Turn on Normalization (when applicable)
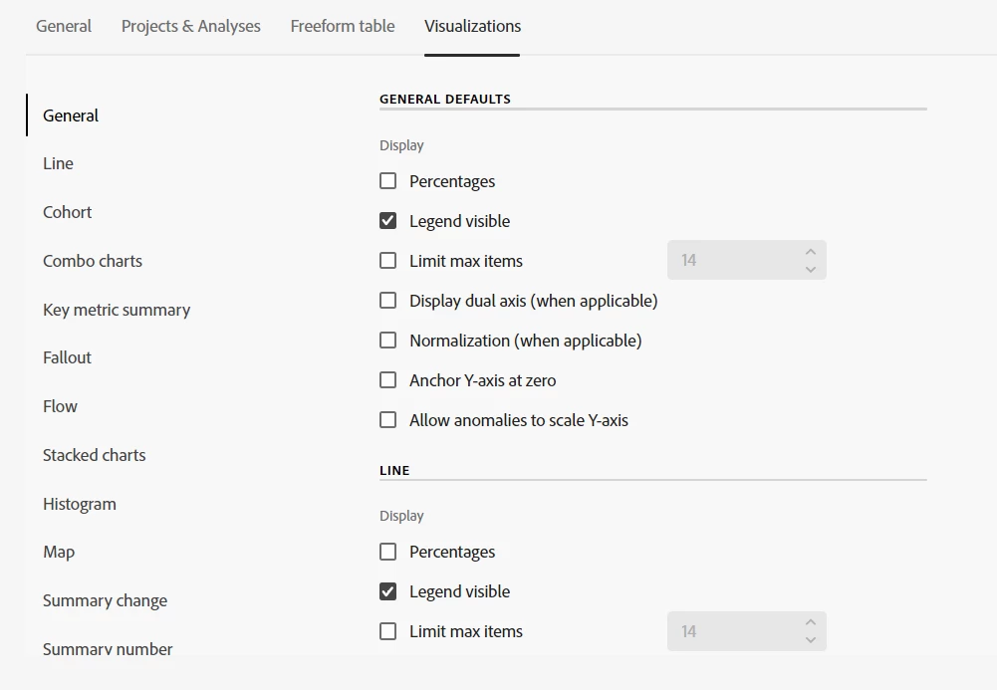 coord(388,341)
